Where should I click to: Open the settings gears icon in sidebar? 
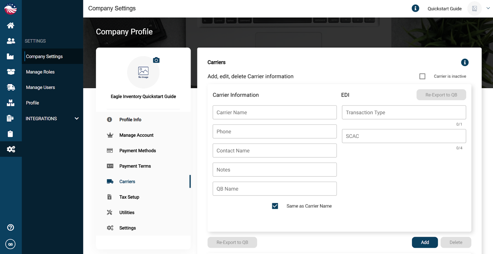click(x=11, y=149)
